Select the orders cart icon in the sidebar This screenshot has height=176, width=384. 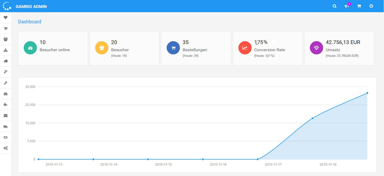point(6,28)
